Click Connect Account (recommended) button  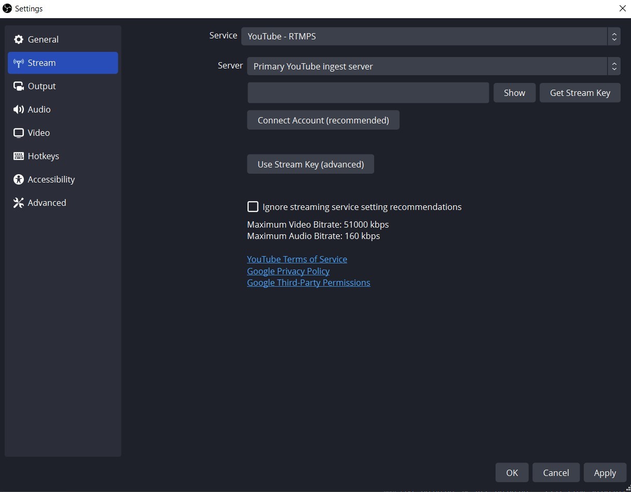coord(323,120)
